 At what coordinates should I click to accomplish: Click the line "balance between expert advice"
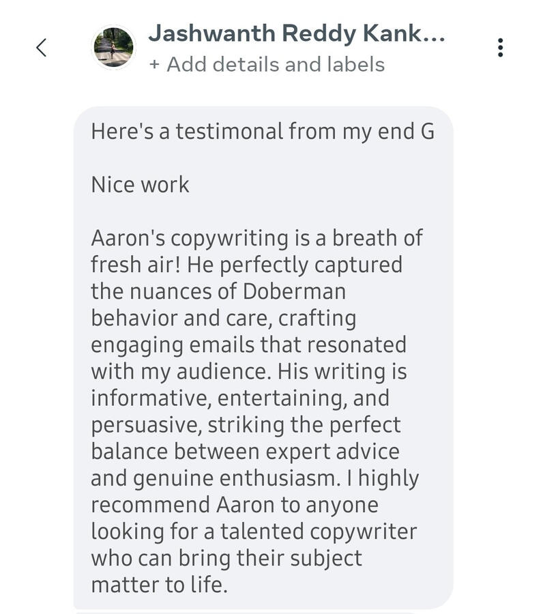coord(245,452)
